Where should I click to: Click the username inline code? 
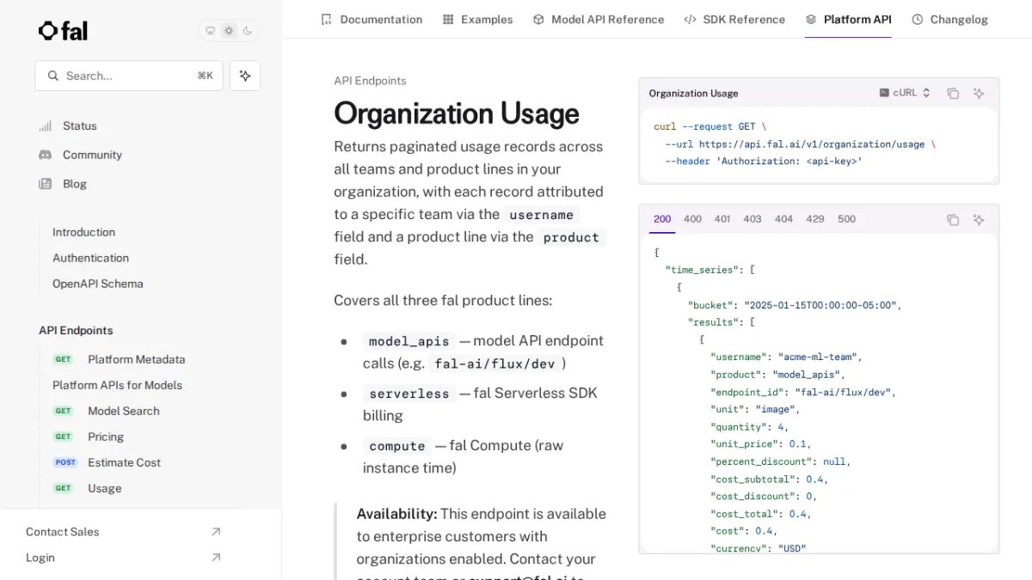click(542, 215)
